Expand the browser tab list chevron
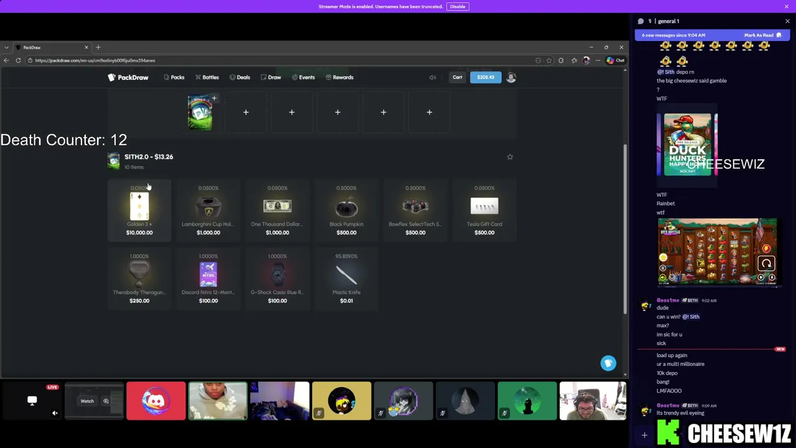 6,47
